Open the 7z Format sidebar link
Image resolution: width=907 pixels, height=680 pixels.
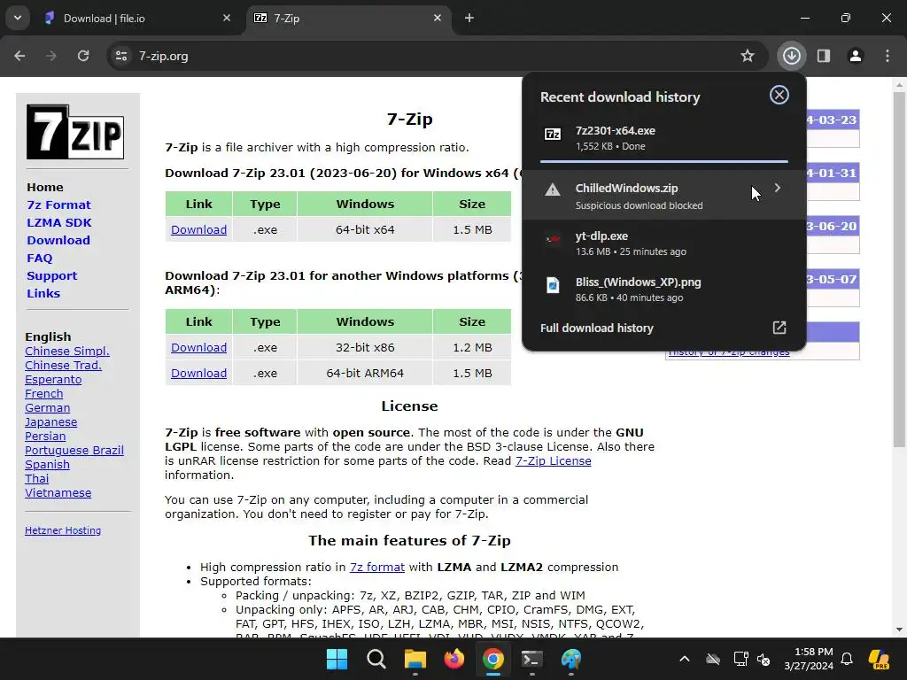coord(58,205)
